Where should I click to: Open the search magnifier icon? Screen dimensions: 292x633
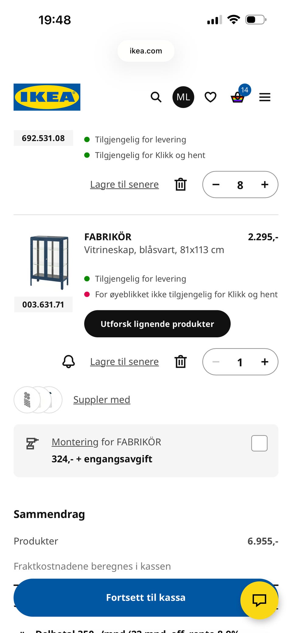156,97
